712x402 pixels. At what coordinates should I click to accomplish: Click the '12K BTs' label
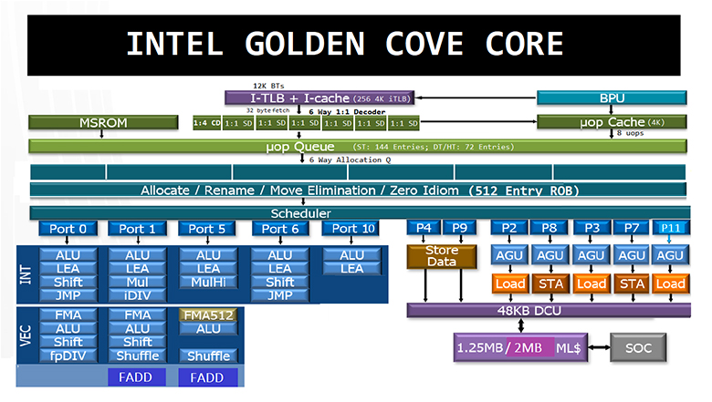coord(268,86)
